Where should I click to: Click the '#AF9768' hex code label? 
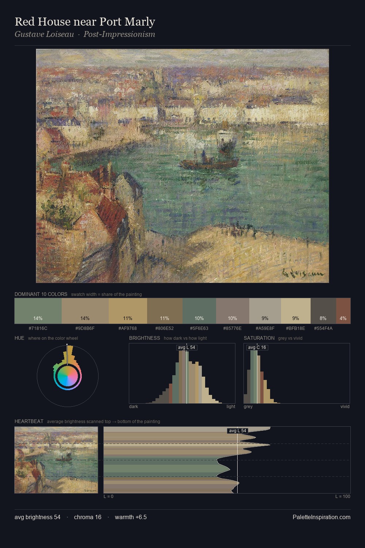128,328
